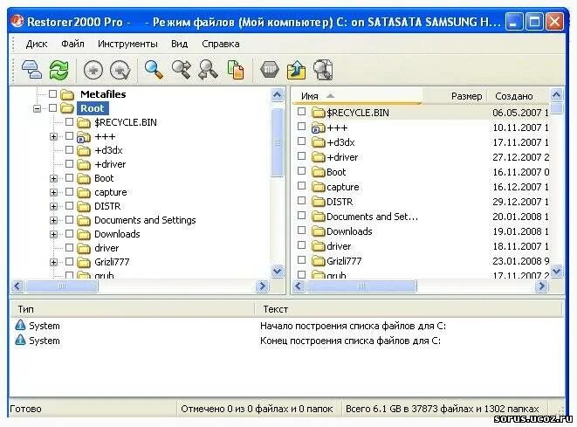Check $RECYCLE.BIN checkbox in file list
Image resolution: width=577 pixels, height=427 pixels.
[x=301, y=111]
